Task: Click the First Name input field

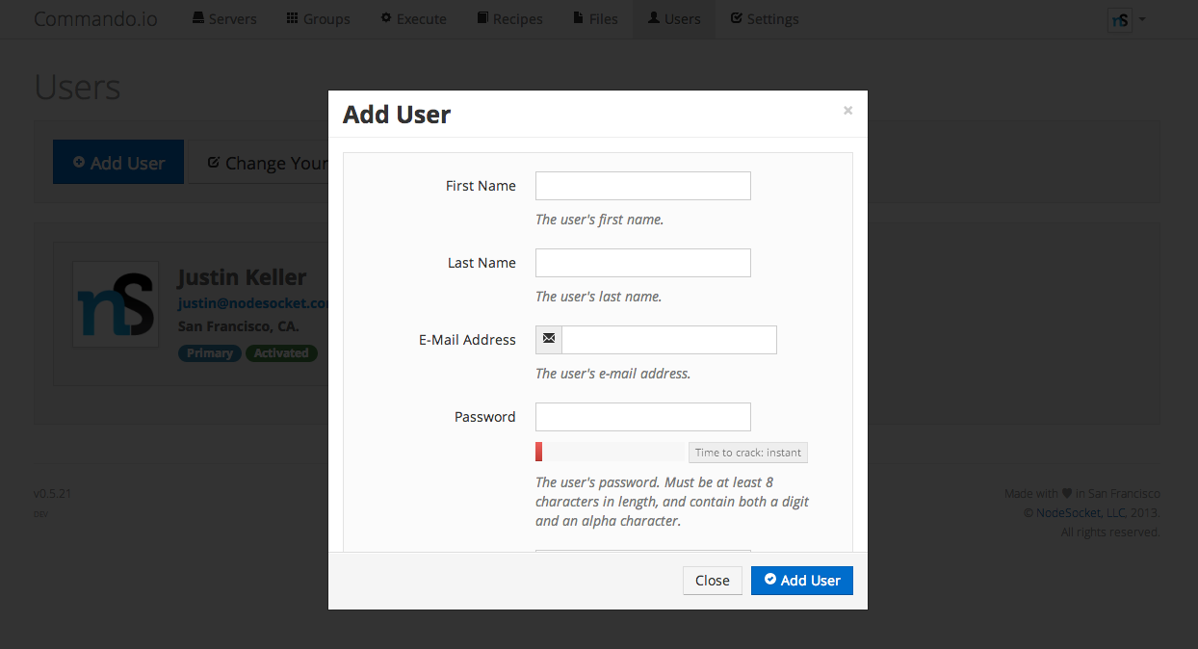Action: tap(642, 186)
